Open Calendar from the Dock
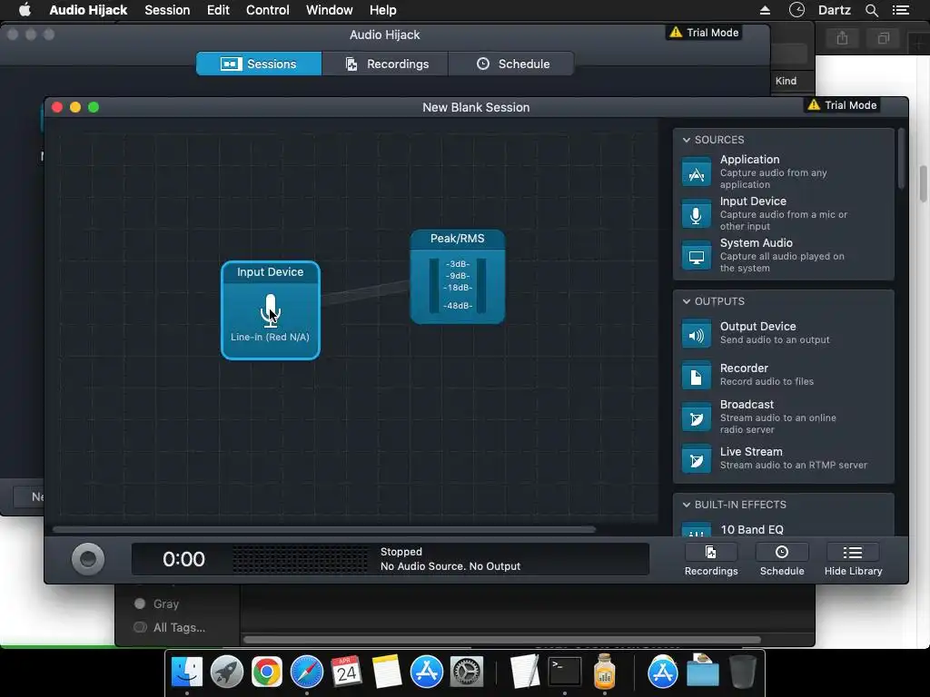This screenshot has width=930, height=697. [346, 672]
